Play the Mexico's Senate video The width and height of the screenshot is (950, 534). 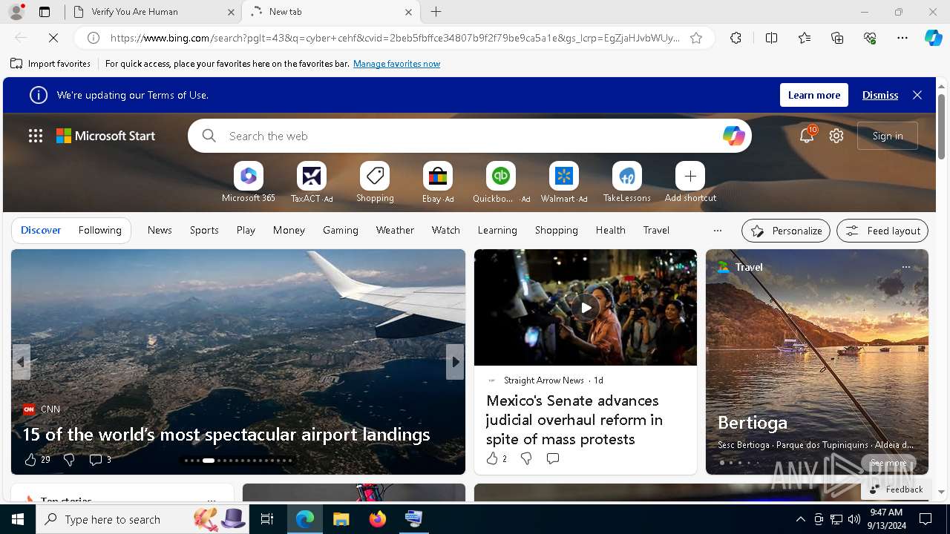586,307
